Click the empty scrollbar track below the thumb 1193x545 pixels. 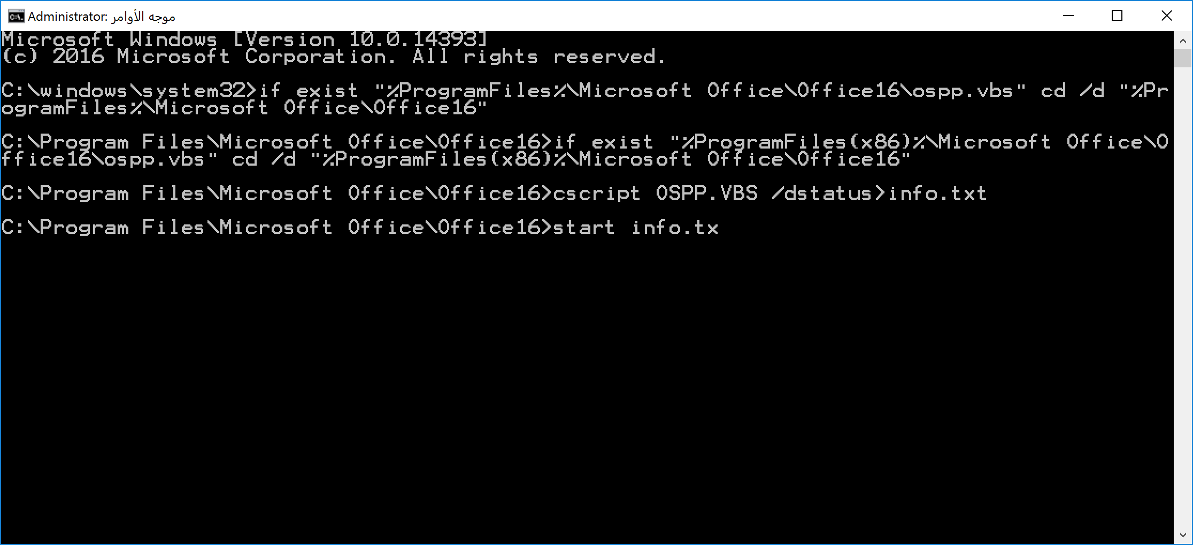coord(1183,297)
